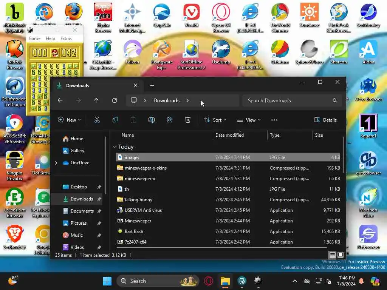Open the New dropdown in Explorer
Viewport: 387px width, 290px height.
point(70,120)
